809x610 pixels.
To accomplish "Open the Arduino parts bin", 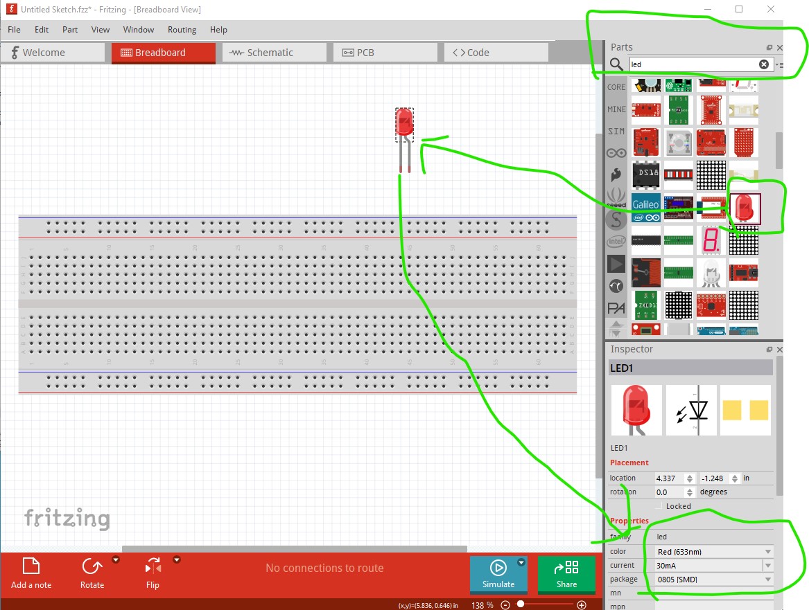I will coord(616,153).
